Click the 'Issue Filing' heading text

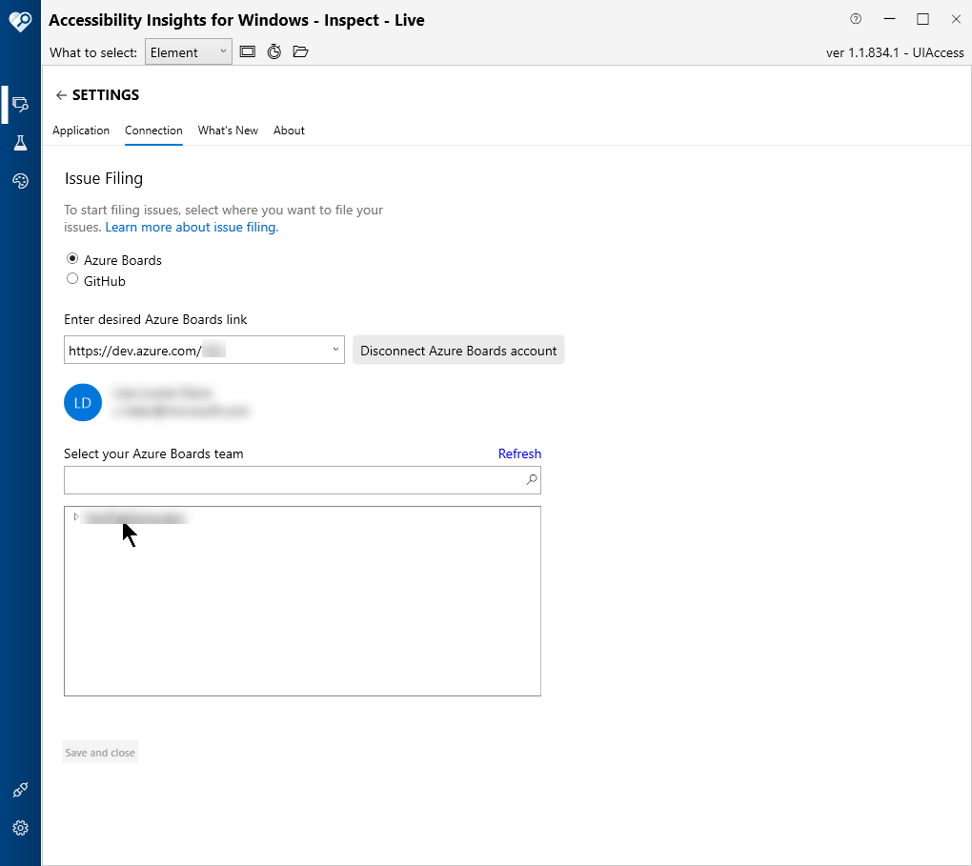(104, 178)
